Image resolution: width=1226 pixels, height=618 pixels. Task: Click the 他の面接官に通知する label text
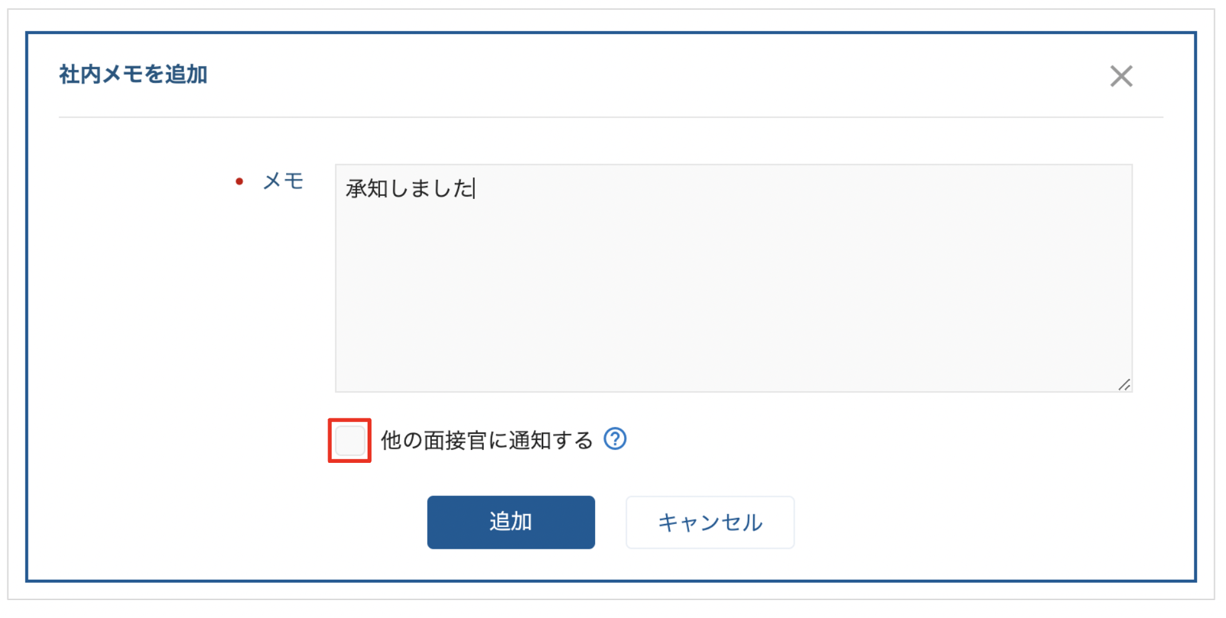click(487, 440)
